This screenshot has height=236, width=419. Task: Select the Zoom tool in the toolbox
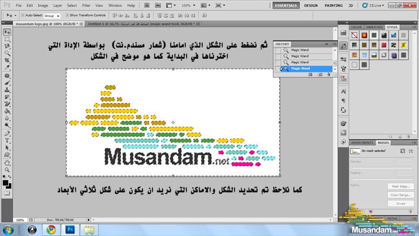(x=7, y=169)
